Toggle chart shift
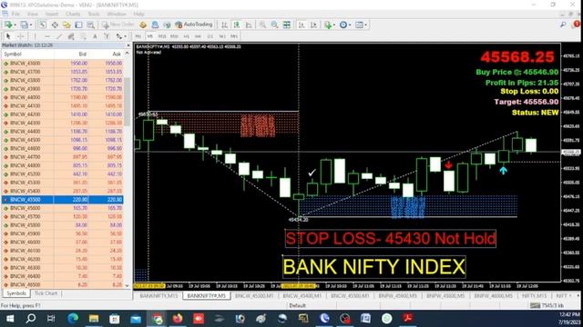The height and width of the screenshot is (327, 583). tap(313, 25)
